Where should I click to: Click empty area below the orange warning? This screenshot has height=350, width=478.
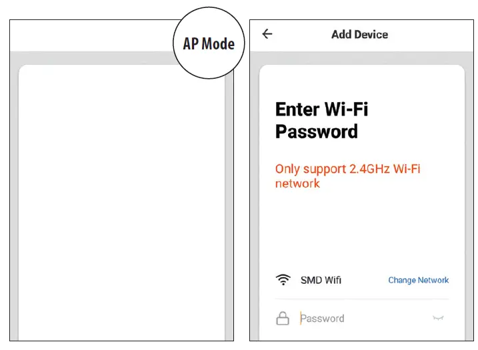tap(360, 227)
